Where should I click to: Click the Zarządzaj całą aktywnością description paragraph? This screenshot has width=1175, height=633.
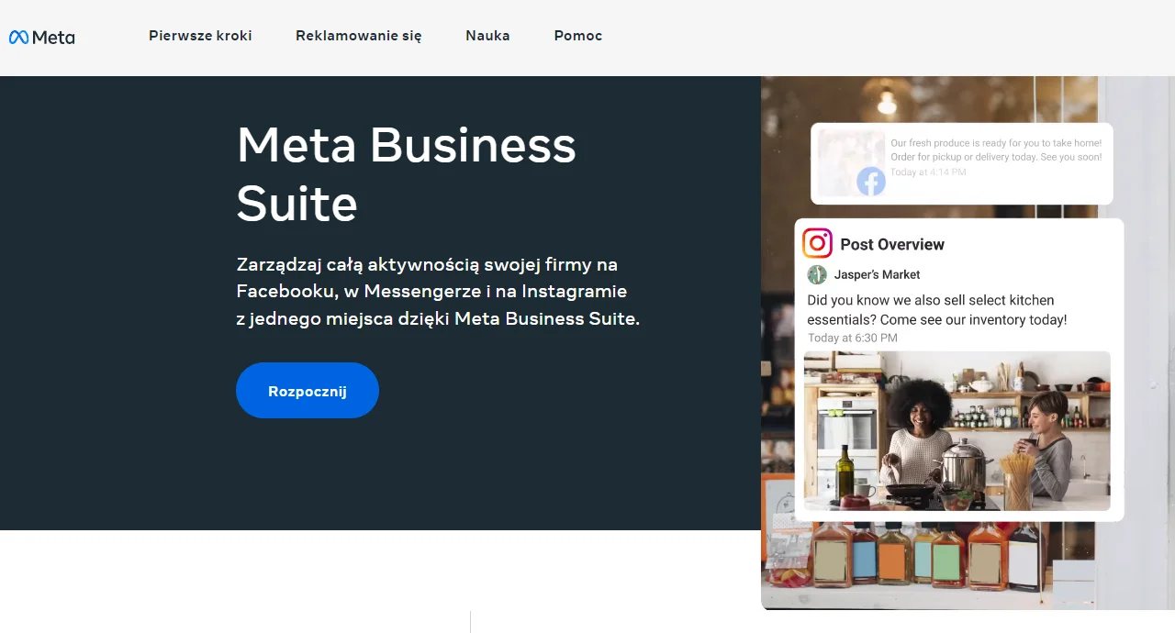[438, 292]
